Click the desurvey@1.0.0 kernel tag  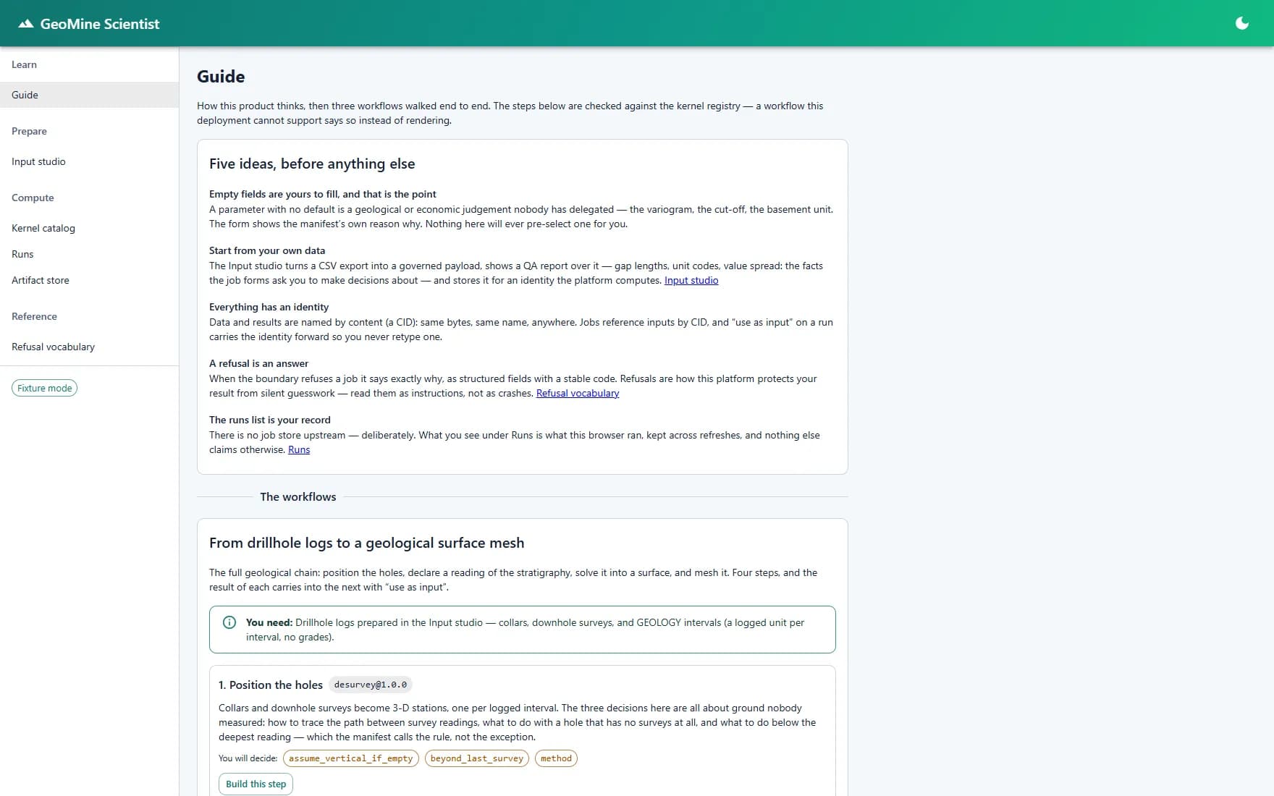click(371, 685)
